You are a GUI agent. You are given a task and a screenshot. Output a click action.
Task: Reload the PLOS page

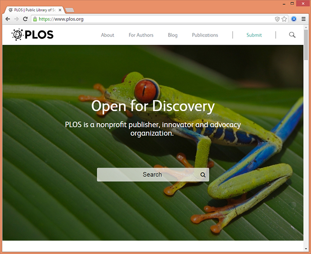click(25, 19)
